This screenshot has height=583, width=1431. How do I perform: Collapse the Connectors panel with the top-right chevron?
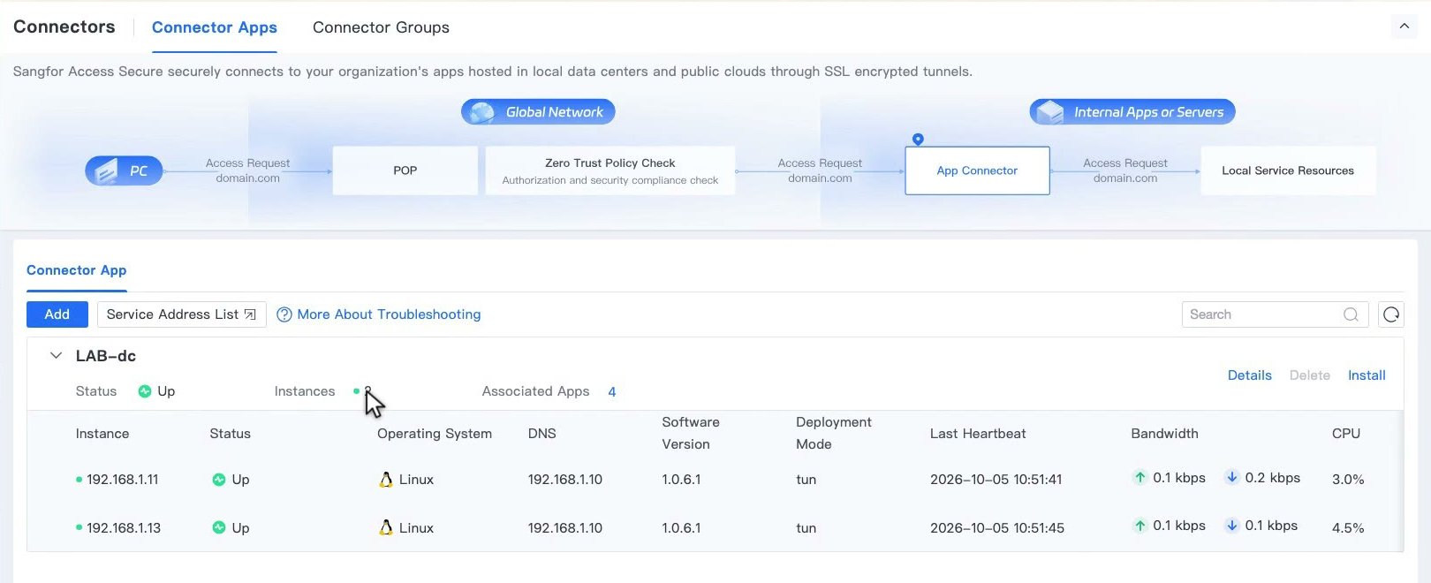[x=1404, y=26]
